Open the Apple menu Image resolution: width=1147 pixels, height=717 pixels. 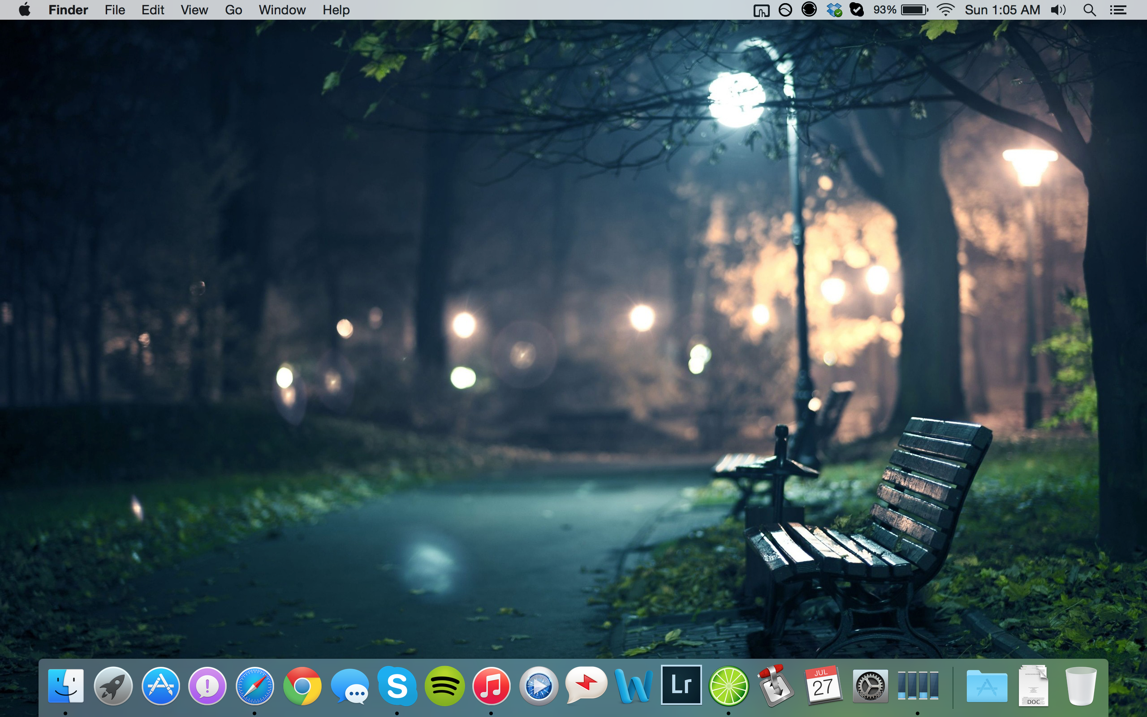point(25,10)
